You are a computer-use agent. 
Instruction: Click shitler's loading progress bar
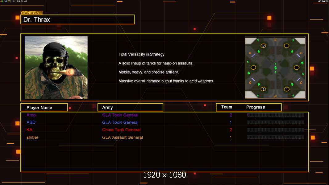tap(275, 137)
